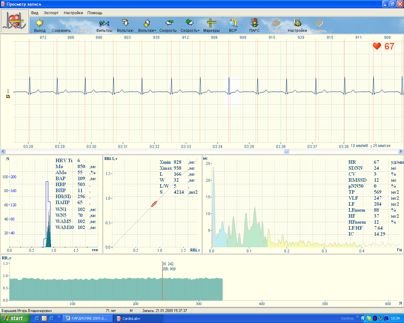Open the Настройки menu bar item
Screen dimensions: 404x323
pos(73,13)
